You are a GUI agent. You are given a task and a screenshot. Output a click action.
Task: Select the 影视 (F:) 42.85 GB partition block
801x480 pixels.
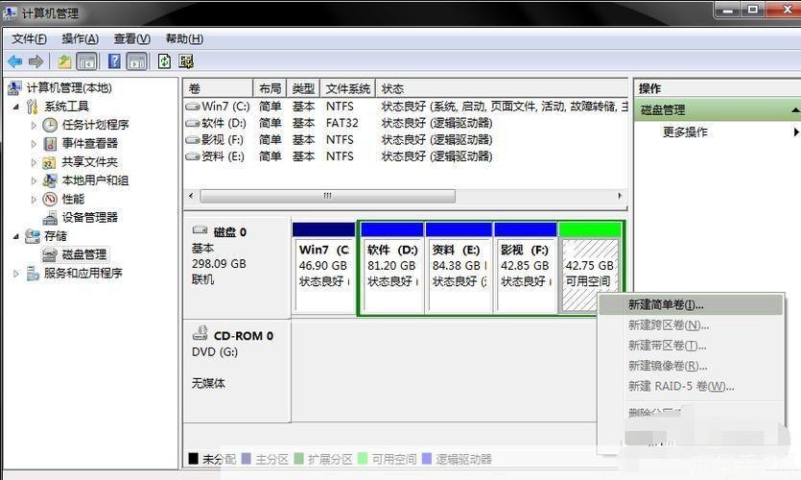526,267
